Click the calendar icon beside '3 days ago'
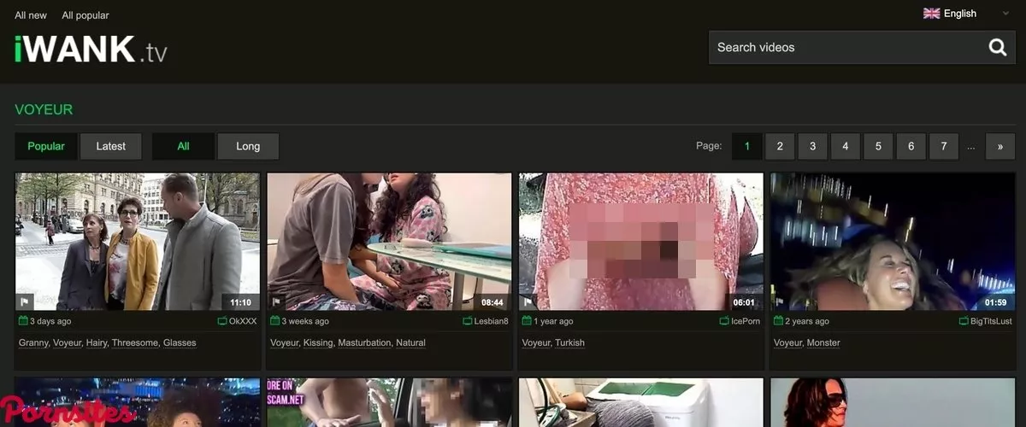Viewport: 1026px width, 427px height. click(23, 321)
